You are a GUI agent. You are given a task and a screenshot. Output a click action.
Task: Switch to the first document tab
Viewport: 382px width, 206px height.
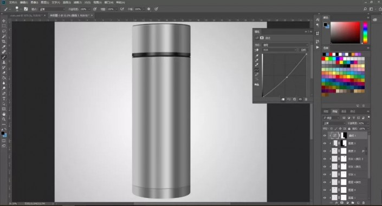(x=26, y=15)
